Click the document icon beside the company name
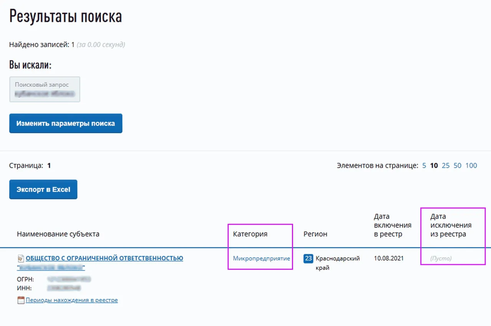 coord(21,258)
